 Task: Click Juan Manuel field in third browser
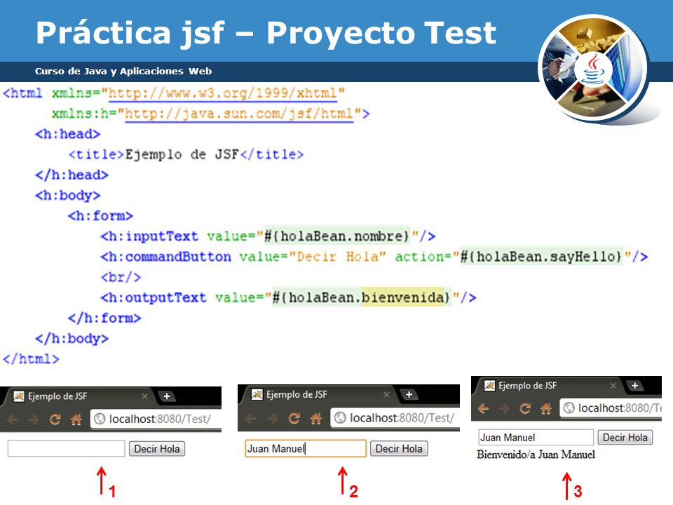point(536,438)
